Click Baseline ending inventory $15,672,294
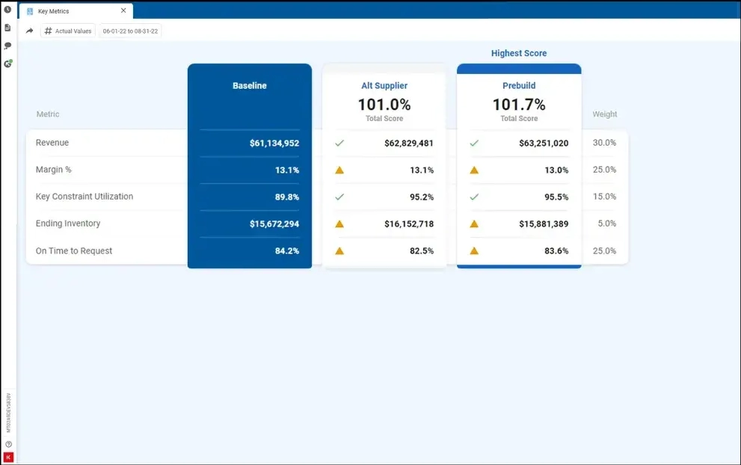Image resolution: width=741 pixels, height=465 pixels. click(x=274, y=224)
